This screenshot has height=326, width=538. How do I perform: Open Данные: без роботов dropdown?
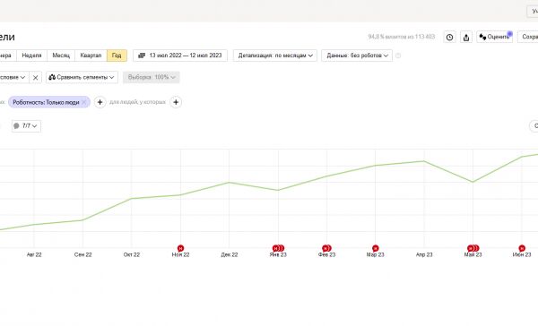point(357,56)
